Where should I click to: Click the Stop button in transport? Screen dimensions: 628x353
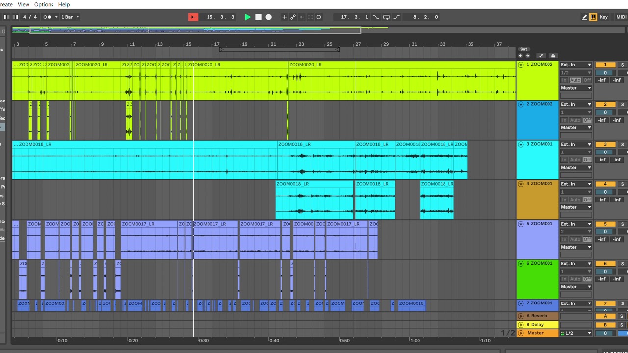tap(258, 17)
